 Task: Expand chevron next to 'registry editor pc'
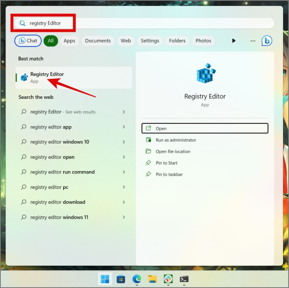click(124, 187)
